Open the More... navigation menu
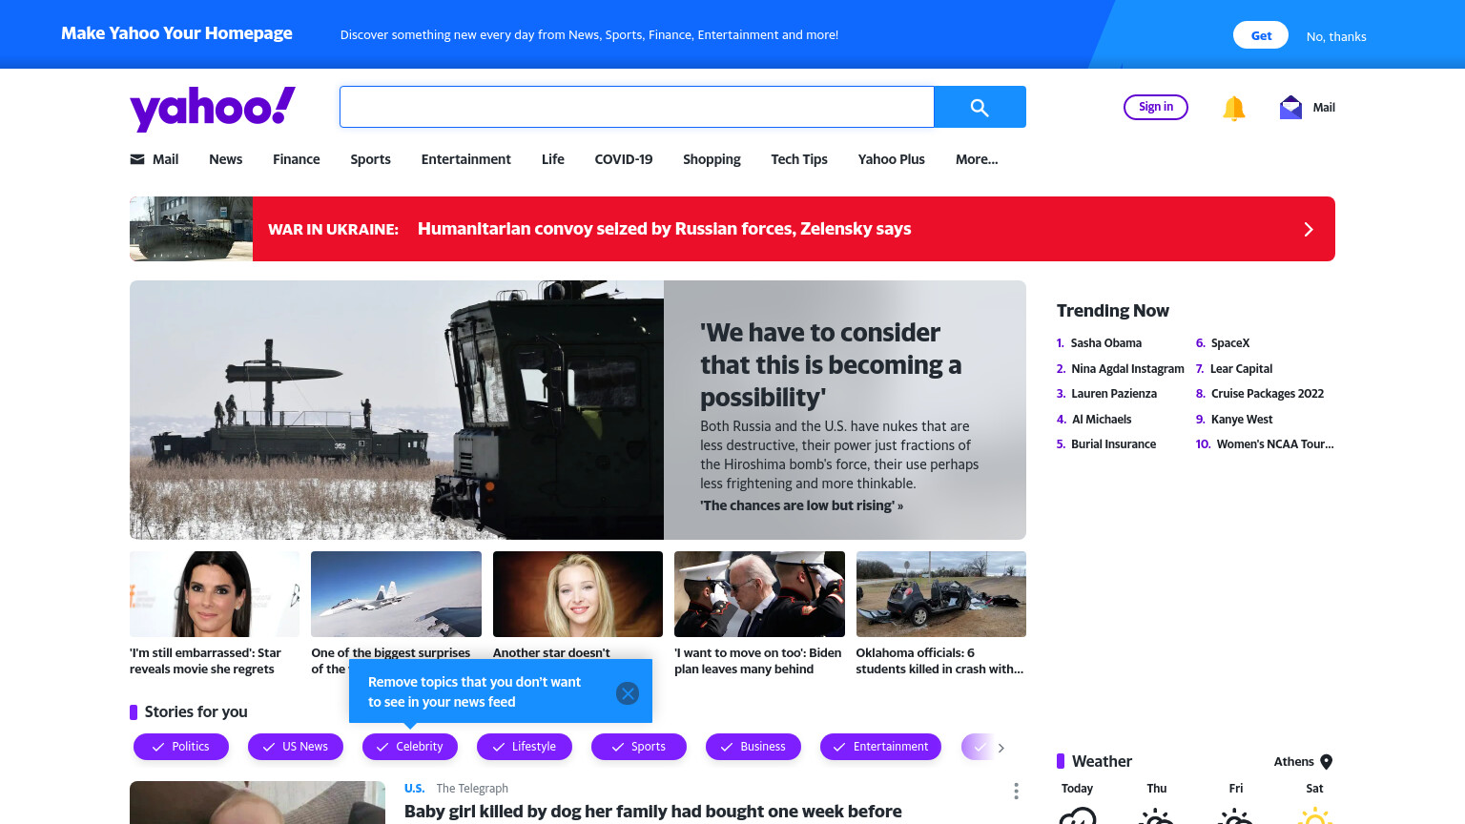Screen dimensions: 1465x824 coord(977,159)
